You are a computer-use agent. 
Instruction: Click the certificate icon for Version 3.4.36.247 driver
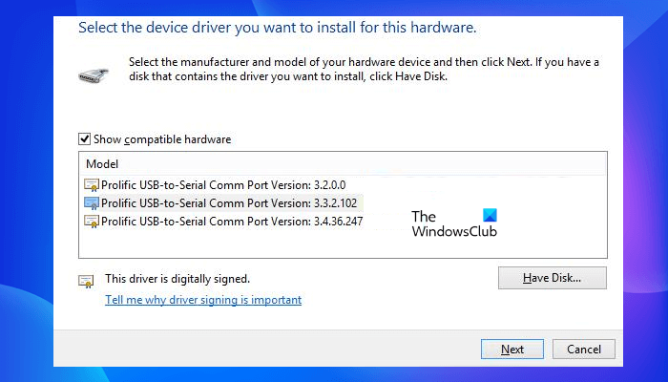93,221
